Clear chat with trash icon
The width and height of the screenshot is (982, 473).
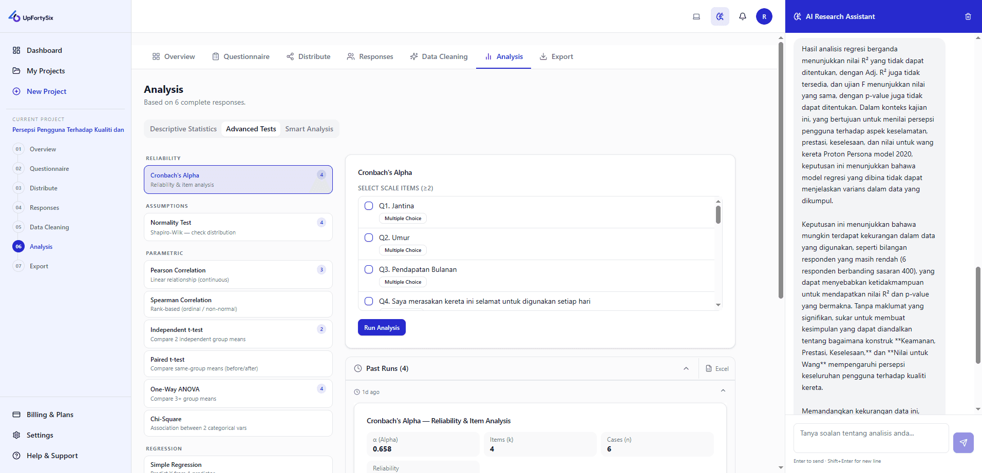tap(968, 16)
